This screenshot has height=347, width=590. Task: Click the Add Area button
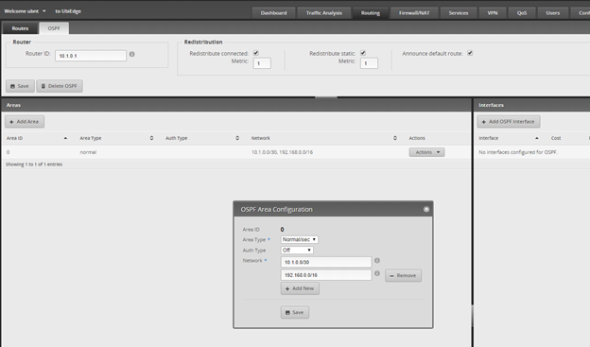click(25, 122)
